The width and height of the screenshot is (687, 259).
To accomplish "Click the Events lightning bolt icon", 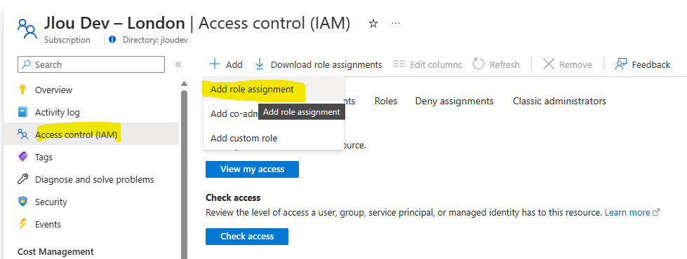I will click(x=22, y=224).
